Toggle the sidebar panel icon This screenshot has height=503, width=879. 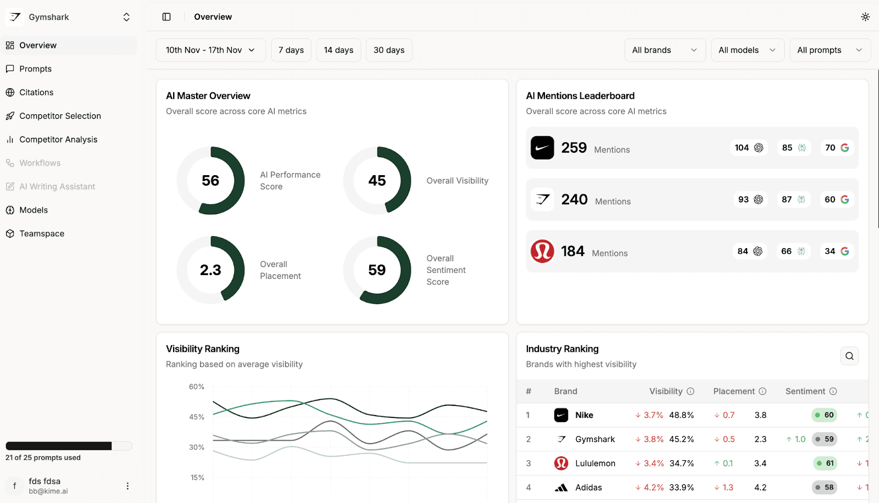166,17
